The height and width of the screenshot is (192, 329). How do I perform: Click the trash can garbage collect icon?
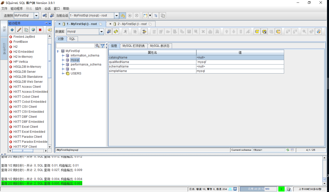click(288, 189)
